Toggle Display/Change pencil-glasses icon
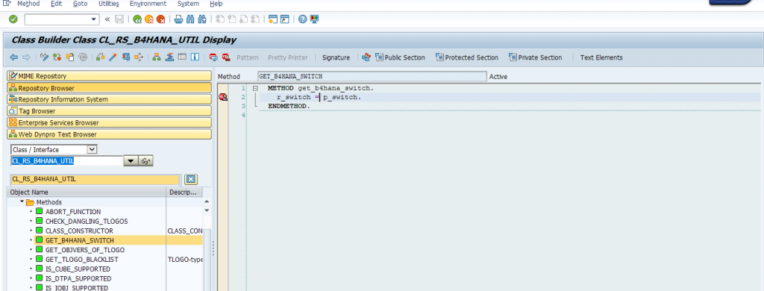The image size is (764, 291). (x=45, y=57)
